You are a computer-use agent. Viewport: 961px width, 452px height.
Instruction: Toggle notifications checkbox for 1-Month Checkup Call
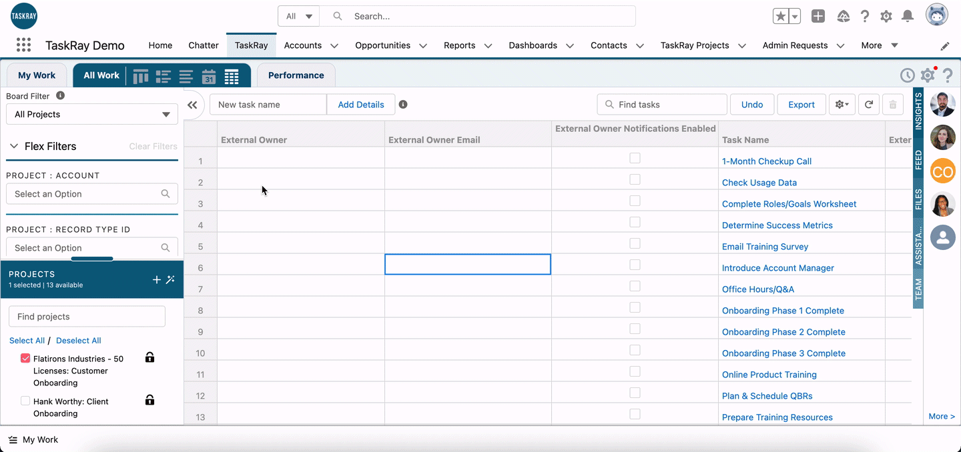[635, 158]
